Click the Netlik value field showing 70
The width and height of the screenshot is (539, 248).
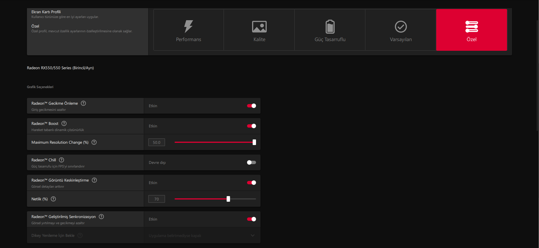[157, 199]
